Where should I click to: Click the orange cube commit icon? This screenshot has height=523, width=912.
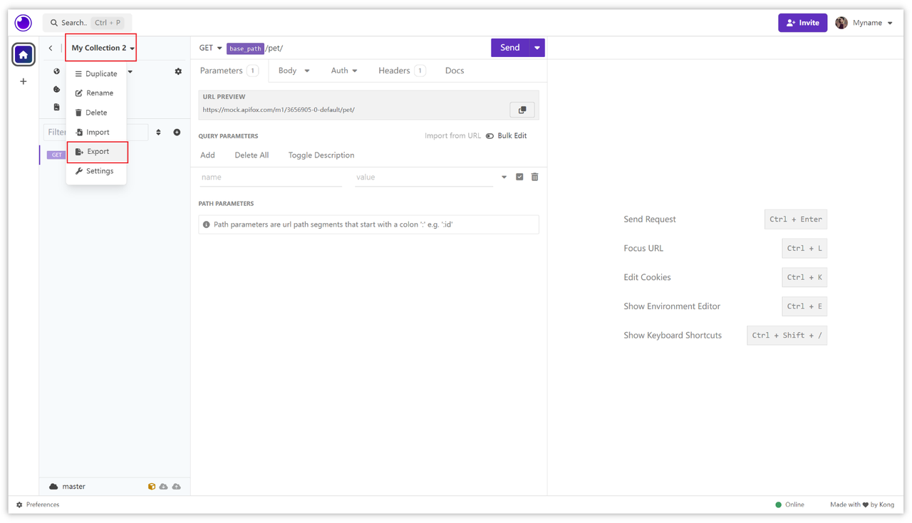[151, 487]
